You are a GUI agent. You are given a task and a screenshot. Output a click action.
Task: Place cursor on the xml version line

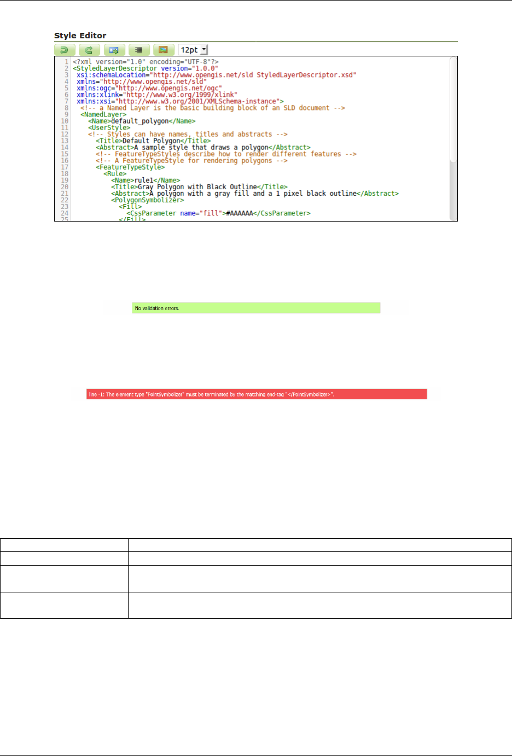pyautogui.click(x=146, y=62)
